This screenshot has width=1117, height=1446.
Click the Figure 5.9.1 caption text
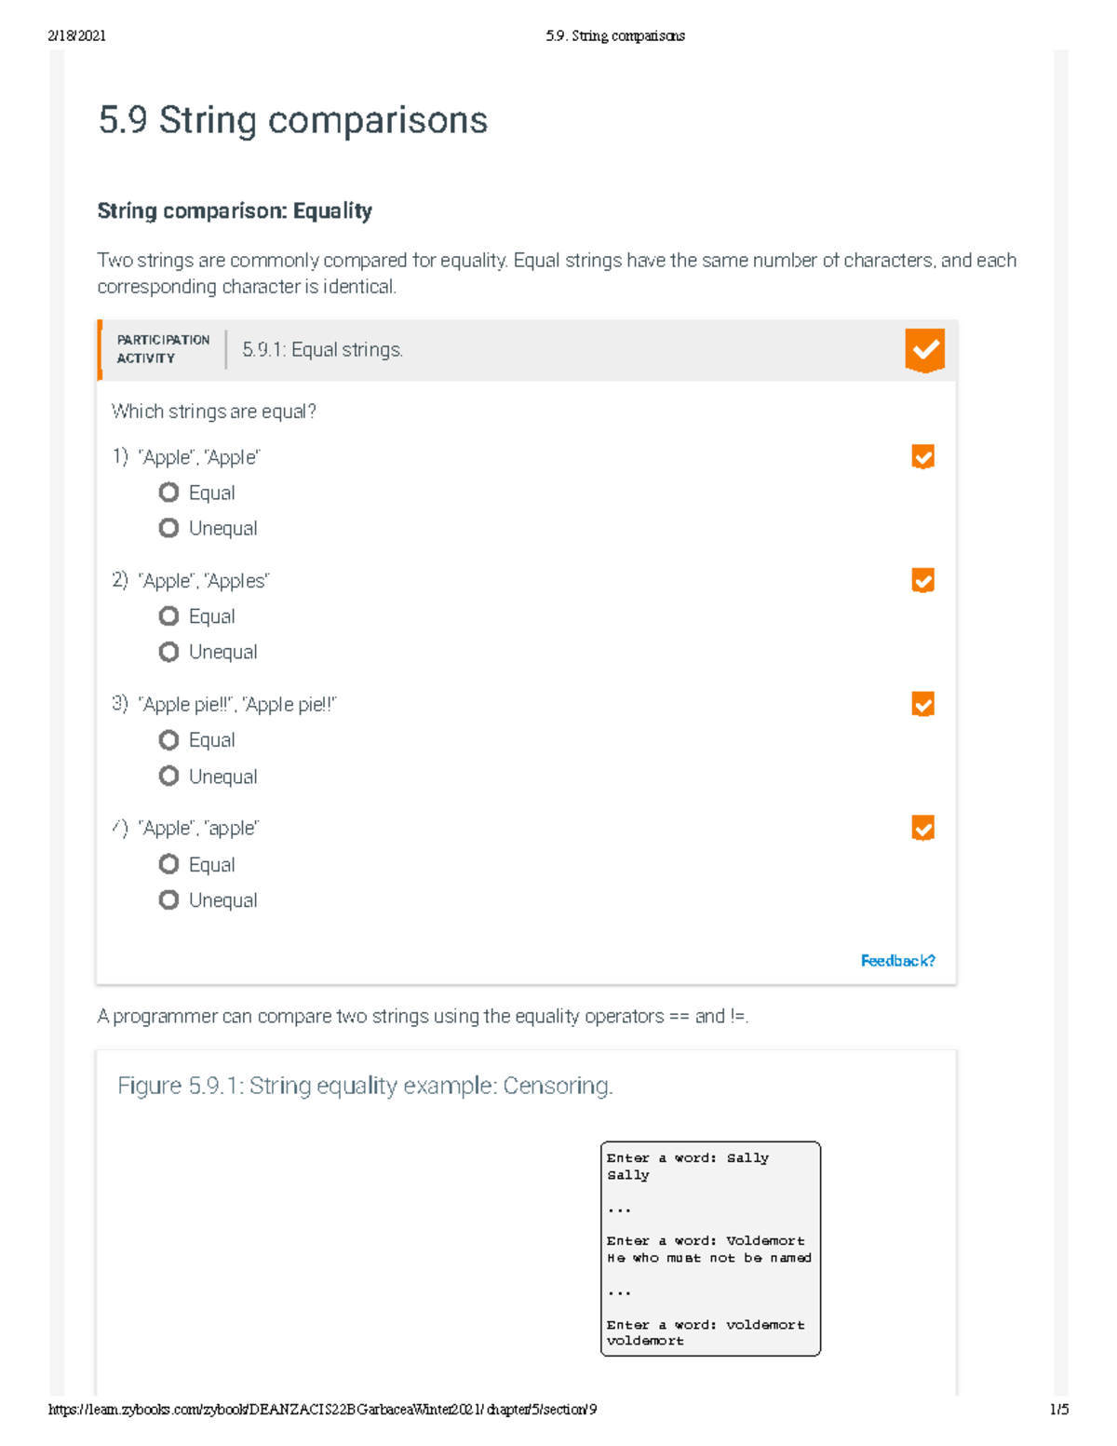367,1086
